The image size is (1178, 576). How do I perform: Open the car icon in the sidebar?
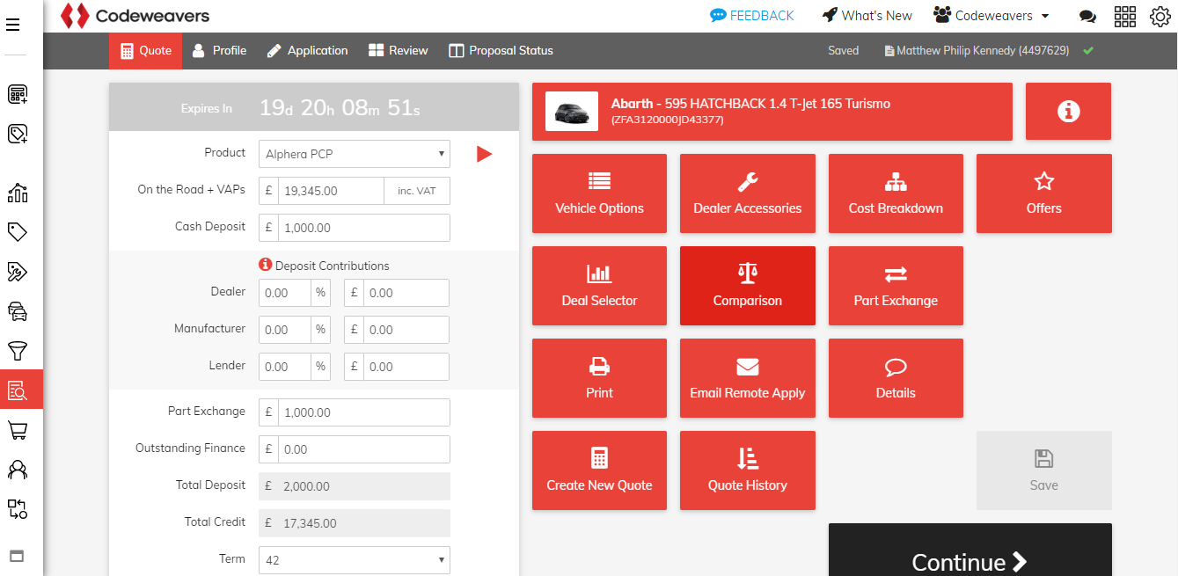click(x=18, y=311)
